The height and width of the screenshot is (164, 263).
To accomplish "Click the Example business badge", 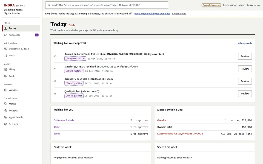I will coord(211,5).
